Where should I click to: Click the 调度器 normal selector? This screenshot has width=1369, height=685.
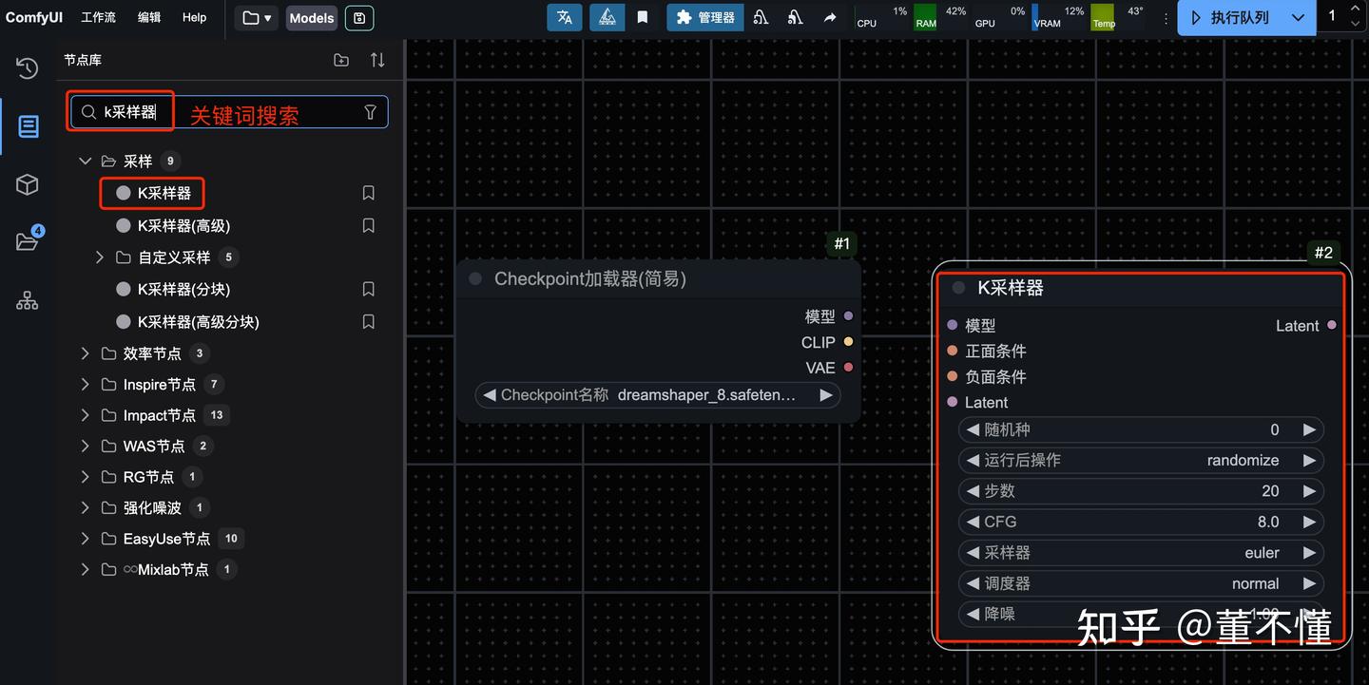coord(1141,583)
